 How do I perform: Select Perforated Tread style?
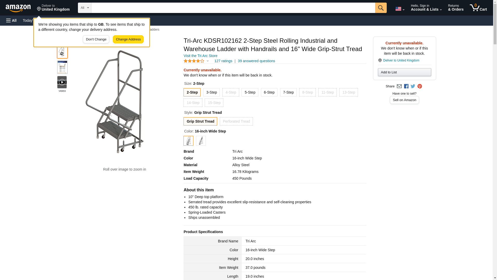pos(236,121)
